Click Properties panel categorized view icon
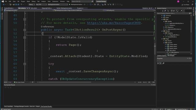The image size is (196, 110). click(158, 63)
